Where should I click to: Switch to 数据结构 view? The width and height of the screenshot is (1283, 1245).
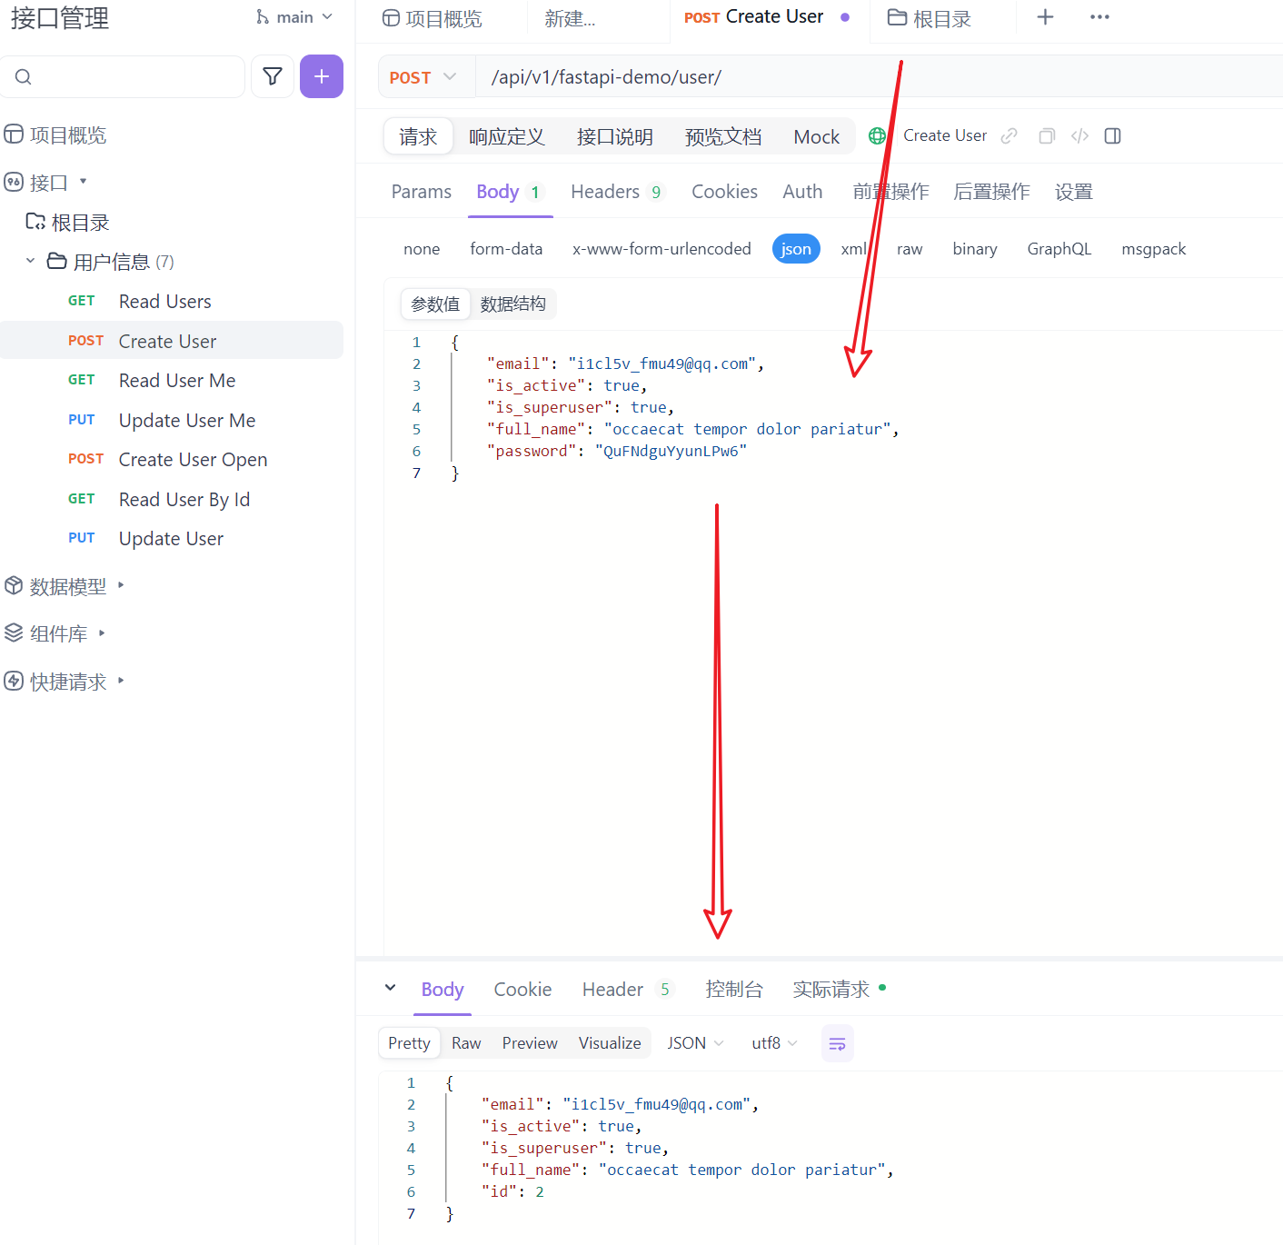pos(512,304)
